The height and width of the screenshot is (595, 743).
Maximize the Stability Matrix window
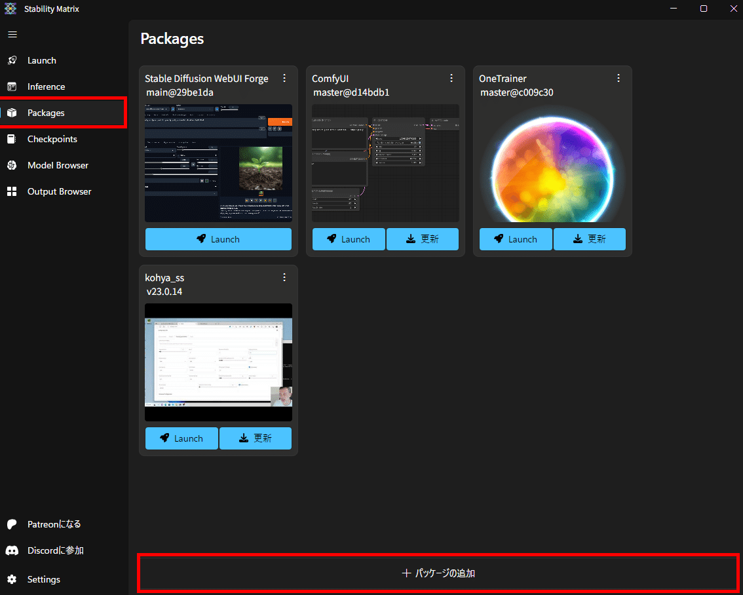pyautogui.click(x=704, y=9)
